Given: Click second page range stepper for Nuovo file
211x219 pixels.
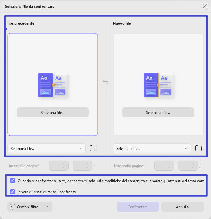Looking at the screenshot, I should (188, 166).
